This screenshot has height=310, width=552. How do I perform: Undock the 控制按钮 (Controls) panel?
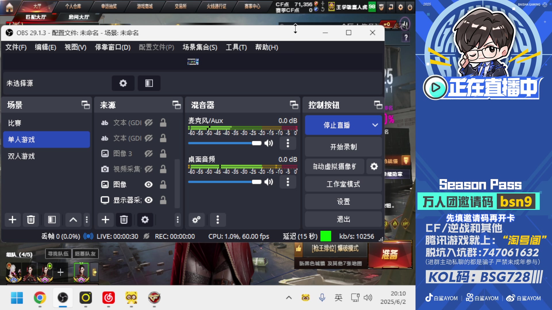[378, 105]
